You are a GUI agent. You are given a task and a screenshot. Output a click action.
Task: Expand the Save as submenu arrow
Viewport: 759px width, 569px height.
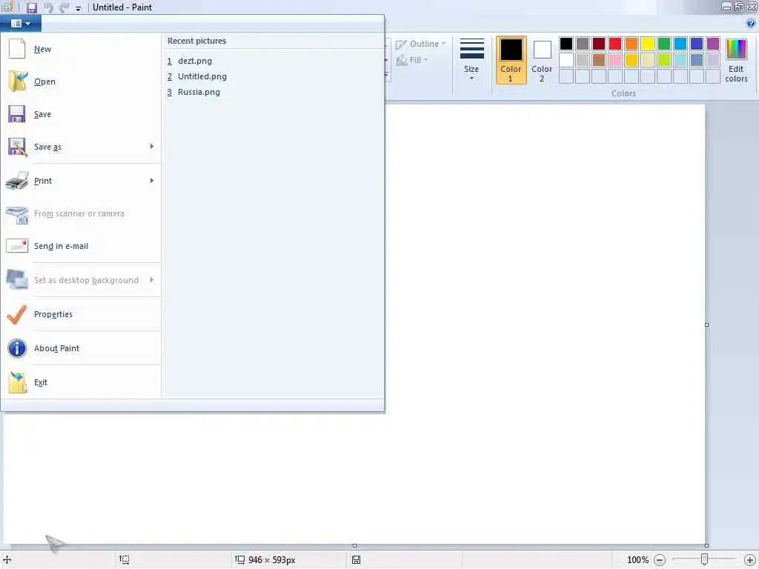tap(151, 146)
